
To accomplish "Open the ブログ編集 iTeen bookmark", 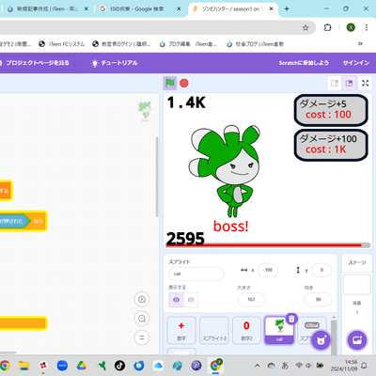I will tap(188, 44).
